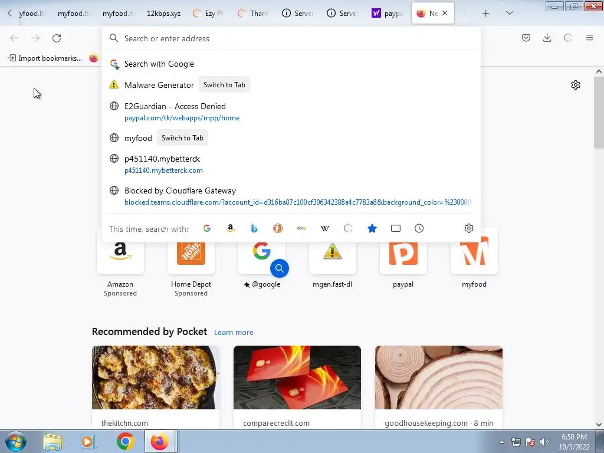Click Learn more link beside Pocket

[234, 333]
